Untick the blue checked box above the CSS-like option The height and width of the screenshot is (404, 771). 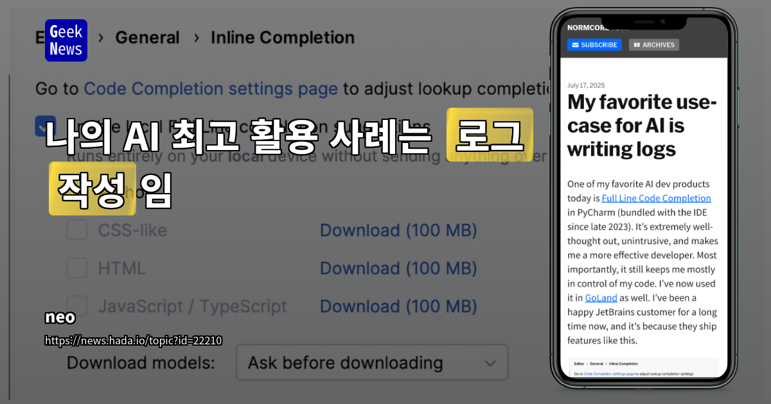click(x=45, y=126)
